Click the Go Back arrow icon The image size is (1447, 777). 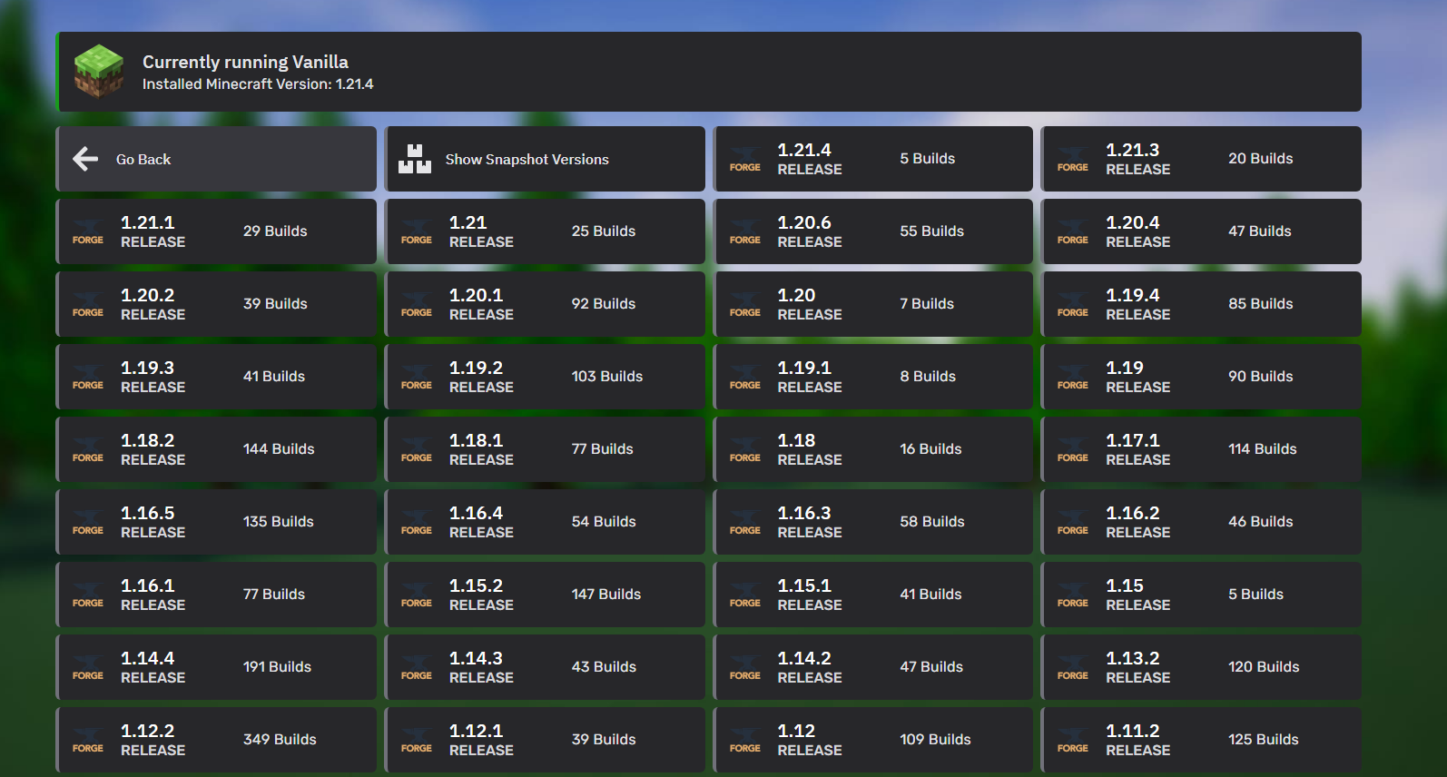click(x=85, y=159)
